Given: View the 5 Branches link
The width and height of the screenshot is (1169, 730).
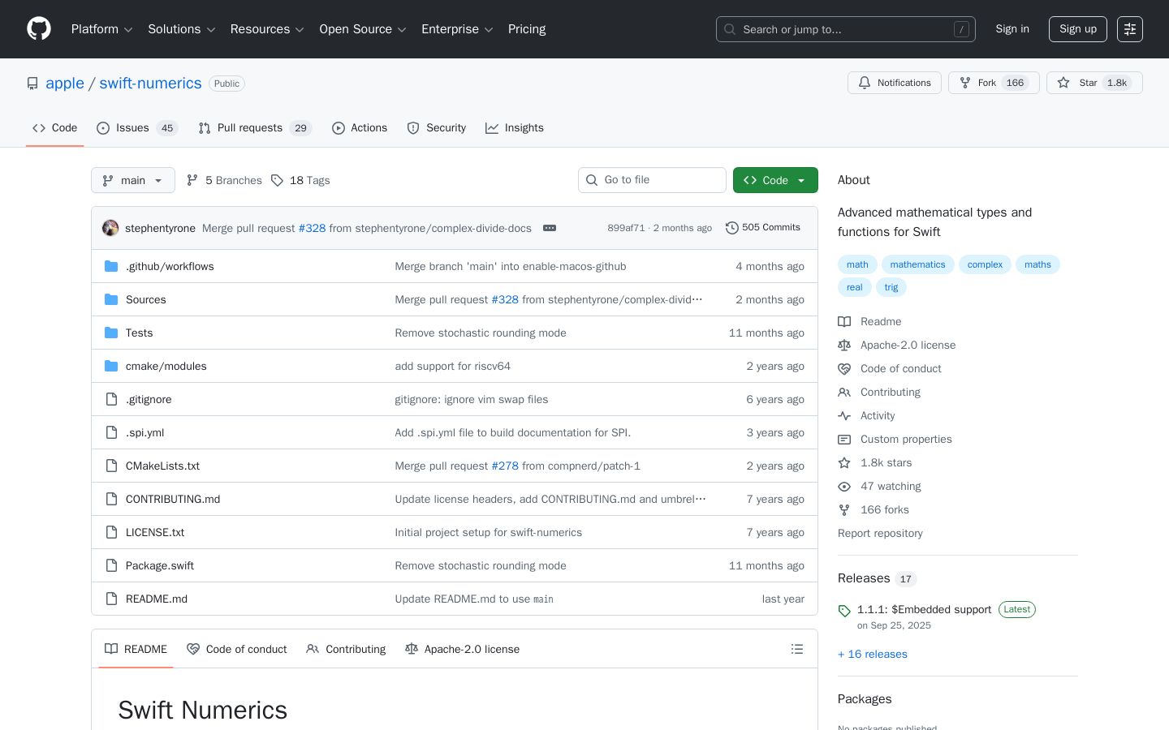Looking at the screenshot, I should [x=224, y=180].
